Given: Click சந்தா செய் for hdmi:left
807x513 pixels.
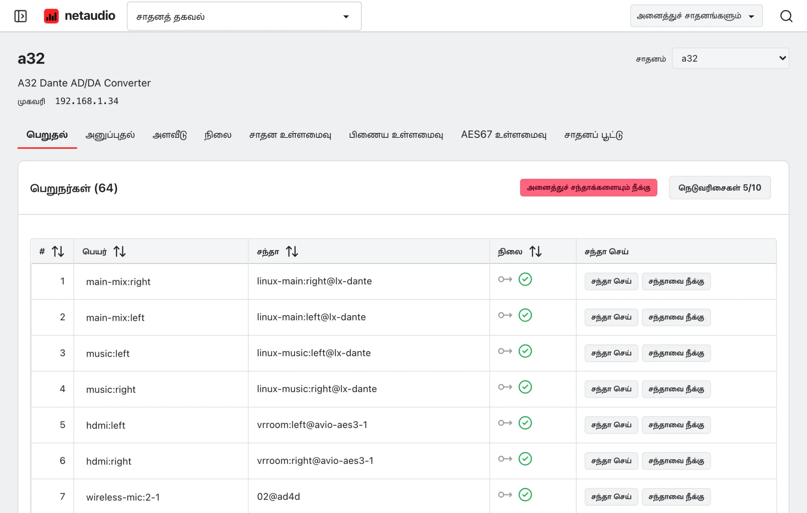Looking at the screenshot, I should pos(611,425).
